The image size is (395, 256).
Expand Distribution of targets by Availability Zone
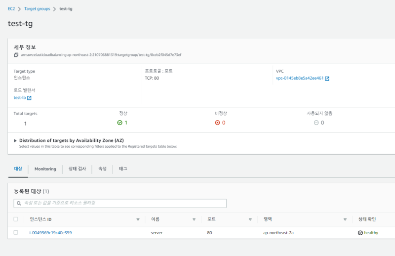pyautogui.click(x=15, y=140)
